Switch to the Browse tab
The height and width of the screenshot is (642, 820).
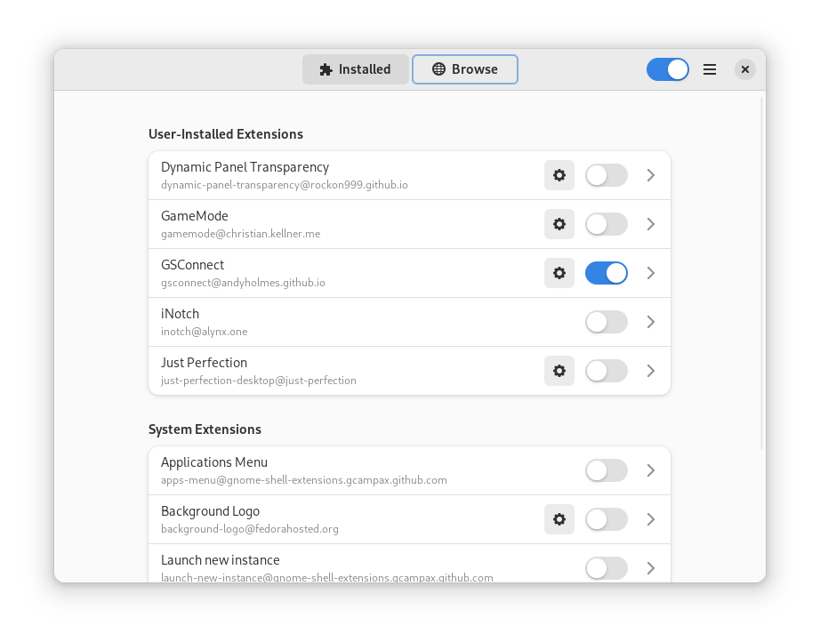[465, 69]
